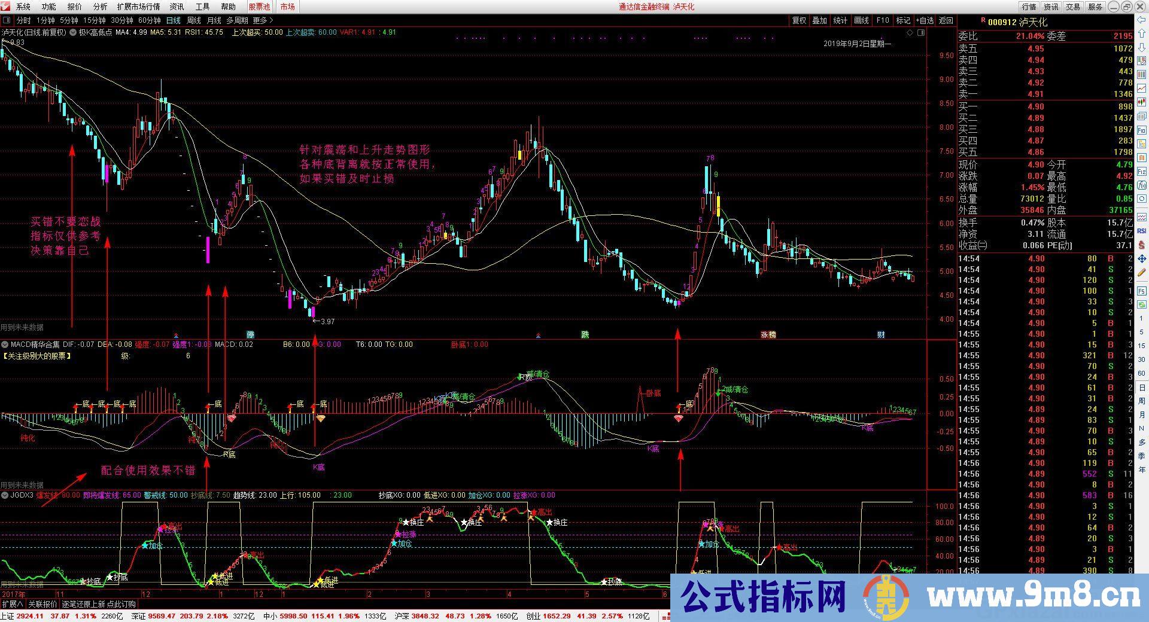Click the yellow candlestick near the 8.00 peak
This screenshot has width=1149, height=622.
520,155
